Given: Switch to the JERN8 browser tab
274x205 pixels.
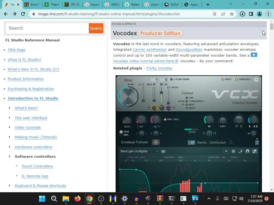Looking at the screenshot, I should pyautogui.click(x=112, y=5).
